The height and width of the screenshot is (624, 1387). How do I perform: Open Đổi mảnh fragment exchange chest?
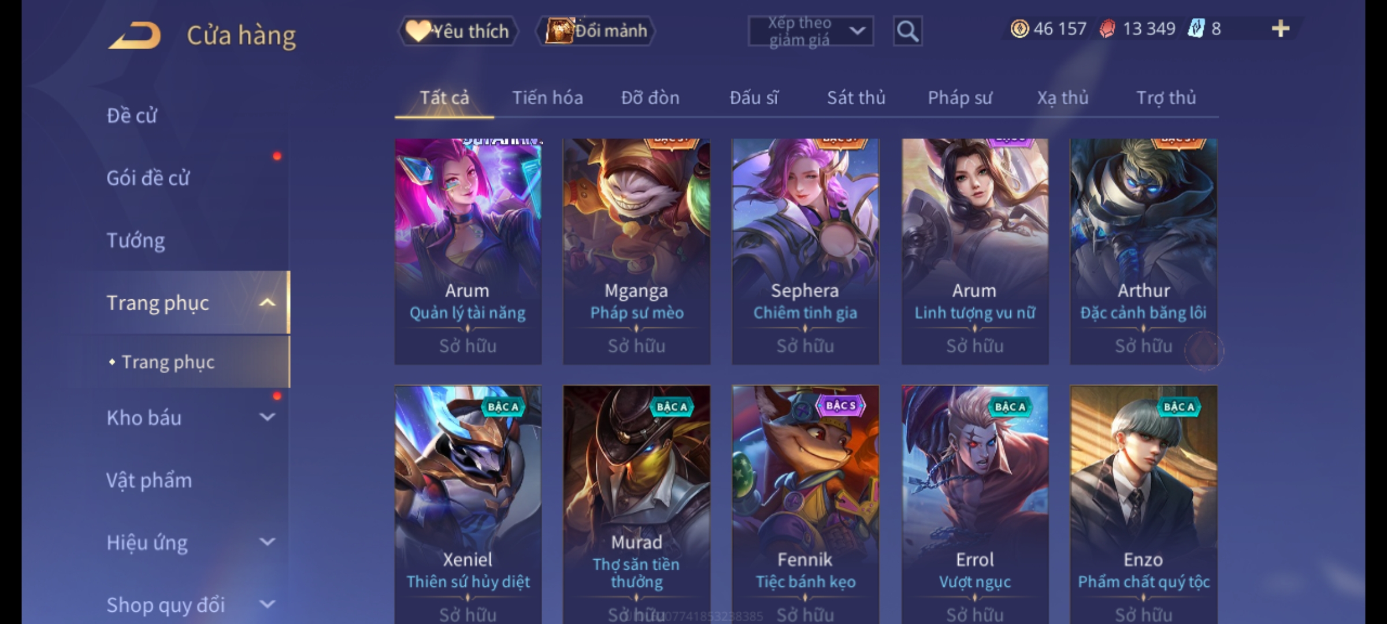(x=596, y=31)
